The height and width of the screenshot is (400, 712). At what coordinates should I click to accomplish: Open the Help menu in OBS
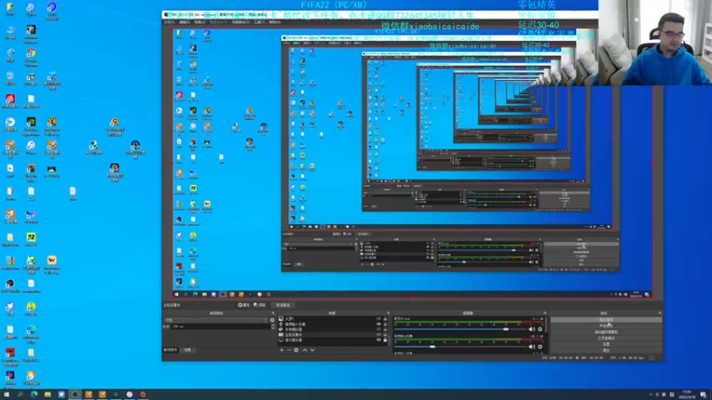pos(275,22)
